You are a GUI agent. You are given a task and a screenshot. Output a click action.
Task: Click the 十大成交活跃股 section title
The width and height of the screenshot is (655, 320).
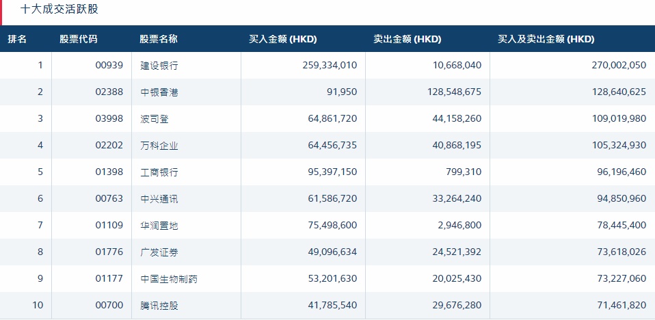click(59, 9)
